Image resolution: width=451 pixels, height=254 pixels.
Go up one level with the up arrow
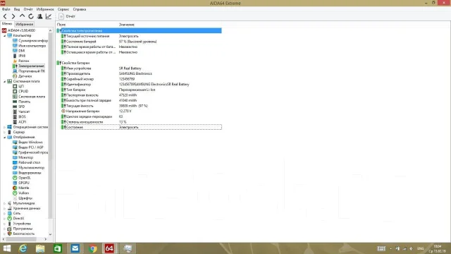(22, 16)
